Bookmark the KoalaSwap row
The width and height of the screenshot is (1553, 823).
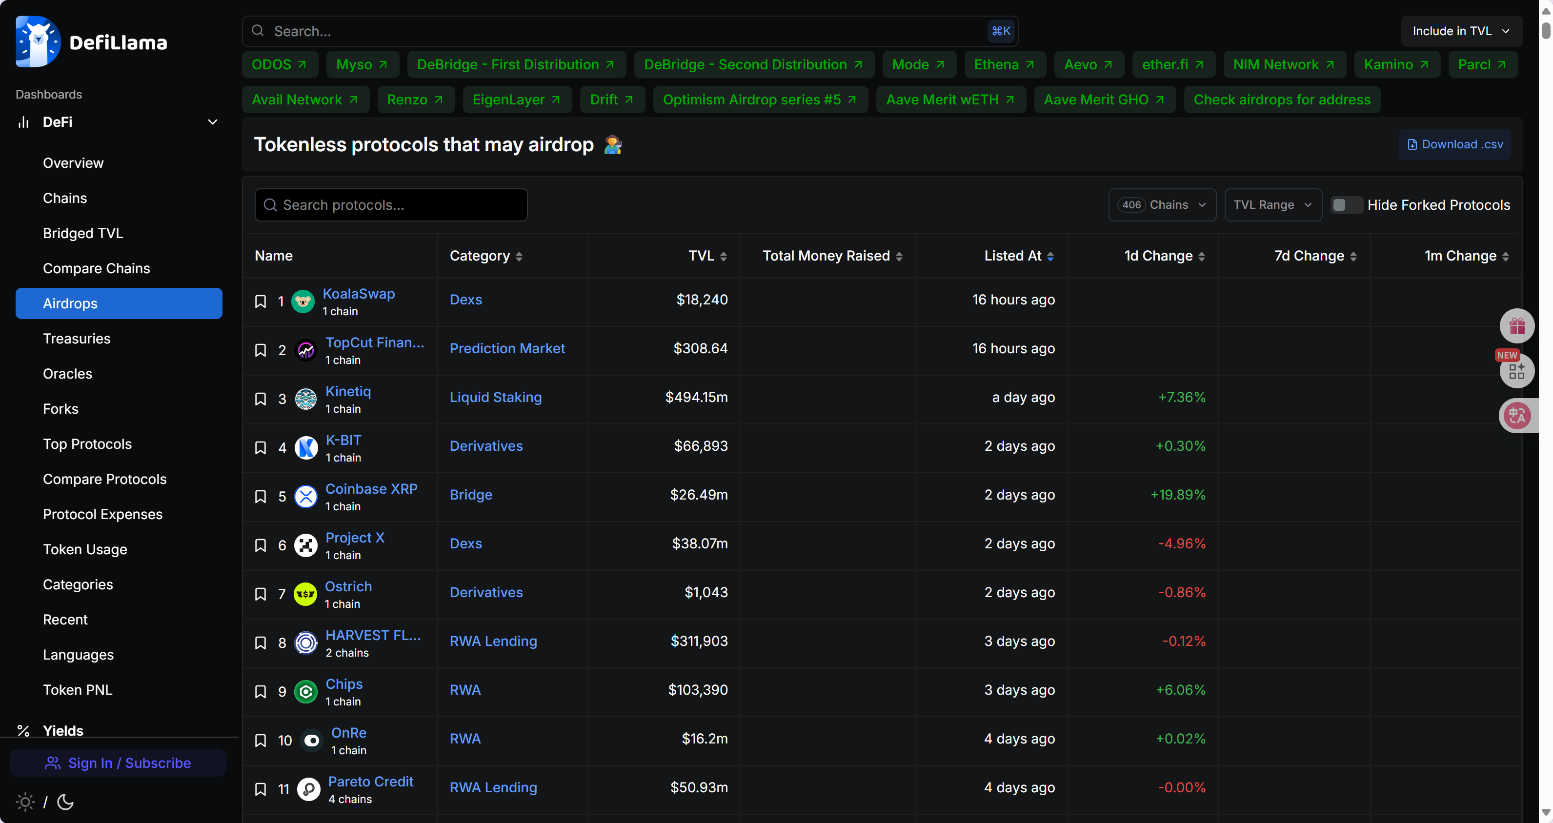pyautogui.click(x=261, y=301)
